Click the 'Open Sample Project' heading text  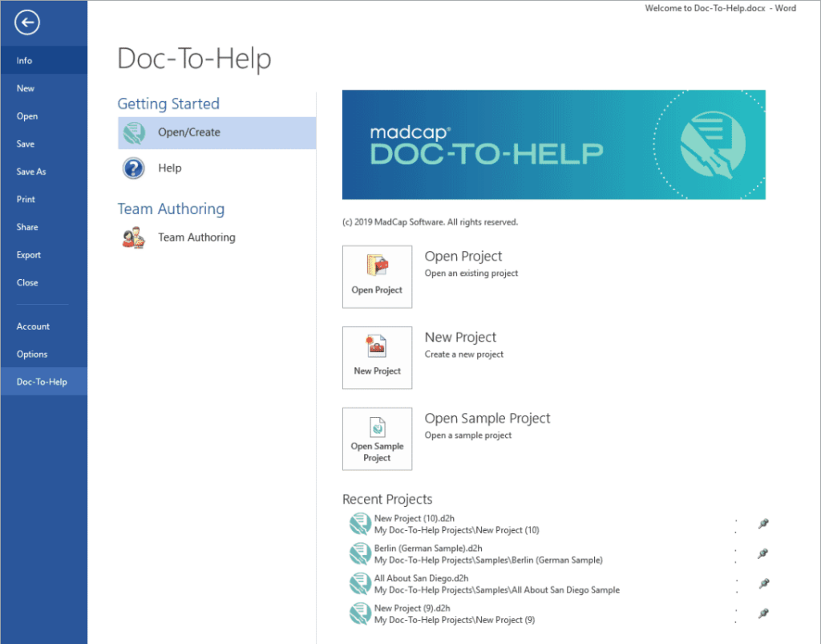[x=487, y=419]
